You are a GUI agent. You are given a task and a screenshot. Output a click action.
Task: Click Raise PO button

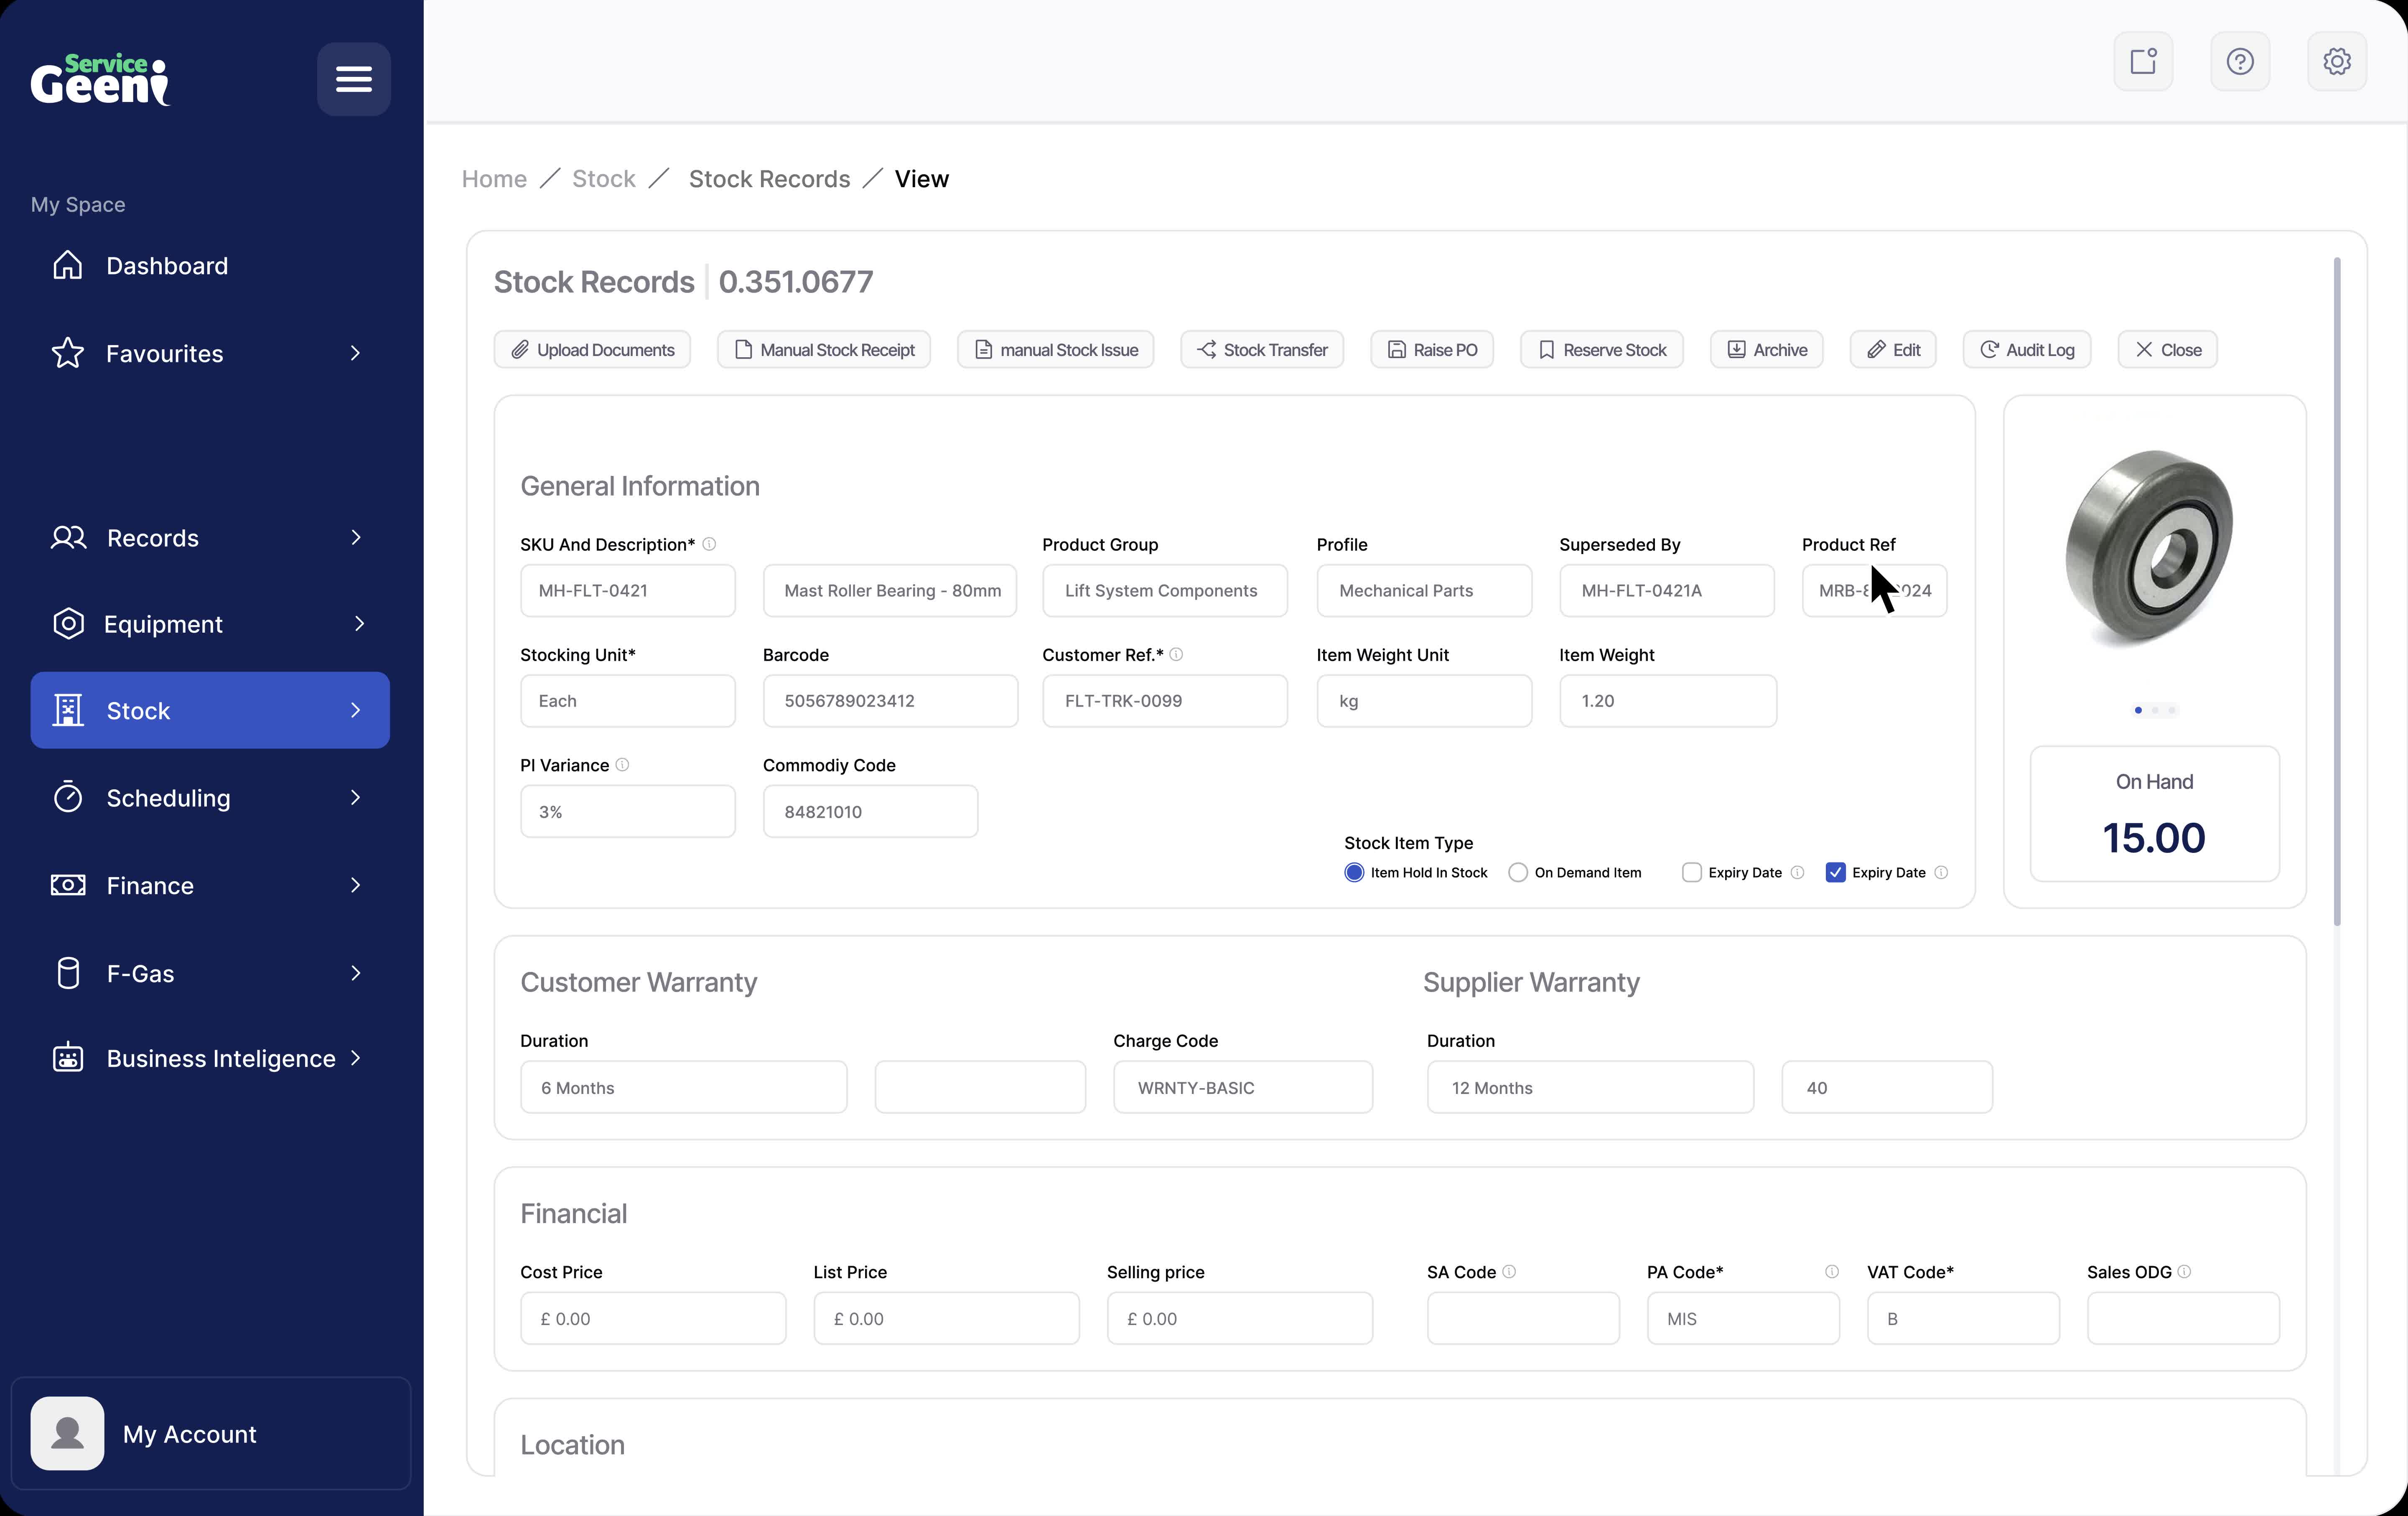pyautogui.click(x=1432, y=350)
